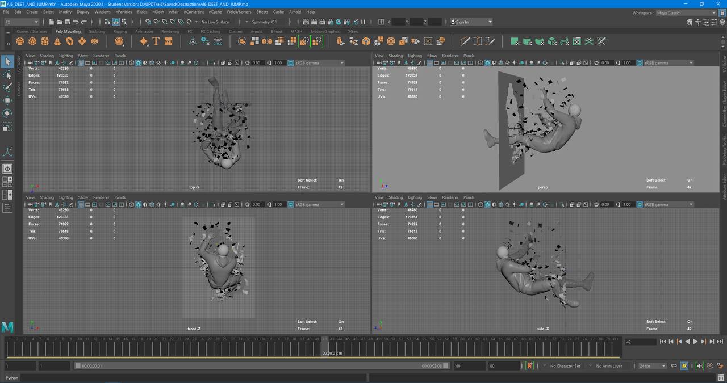Click the SVG import shelf icon
The width and height of the screenshot is (727, 383).
[169, 41]
